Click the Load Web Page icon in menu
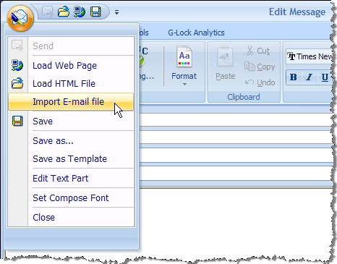The width and height of the screenshot is (337, 264). click(x=17, y=65)
